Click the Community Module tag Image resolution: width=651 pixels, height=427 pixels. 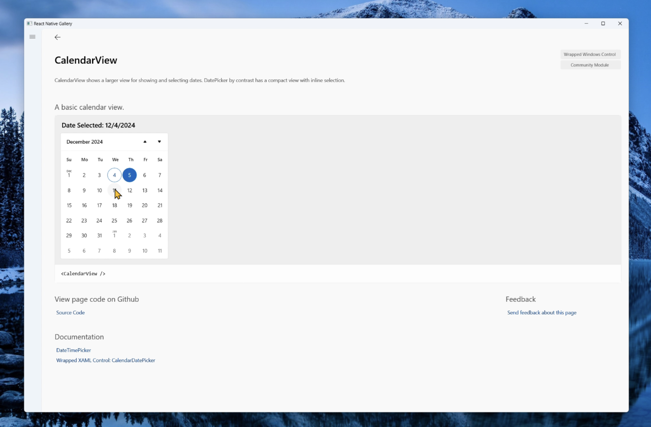pos(590,65)
